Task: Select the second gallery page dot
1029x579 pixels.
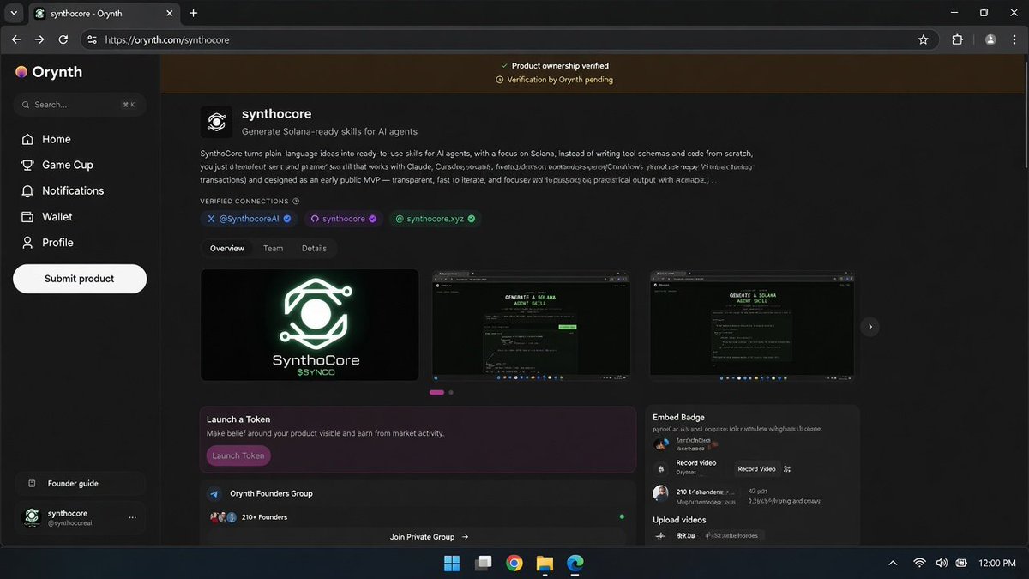Action: (x=451, y=392)
